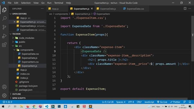This screenshot has width=194, height=109.
Task: Open Sublime Text from the taskbar
Action: pos(90,106)
